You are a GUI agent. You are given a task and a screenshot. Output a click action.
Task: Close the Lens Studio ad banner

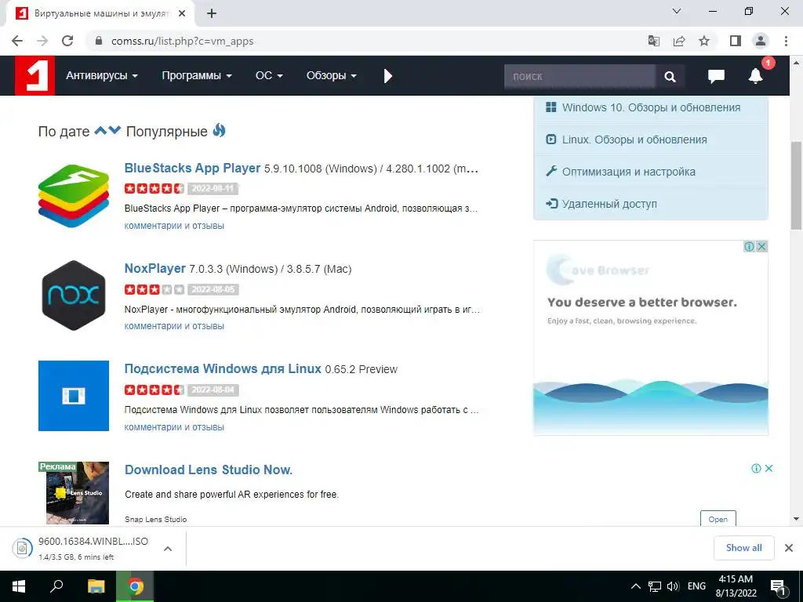(x=768, y=469)
